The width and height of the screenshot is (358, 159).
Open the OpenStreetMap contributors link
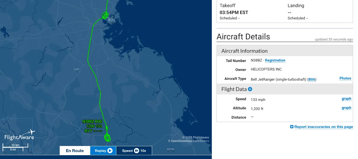point(181,141)
